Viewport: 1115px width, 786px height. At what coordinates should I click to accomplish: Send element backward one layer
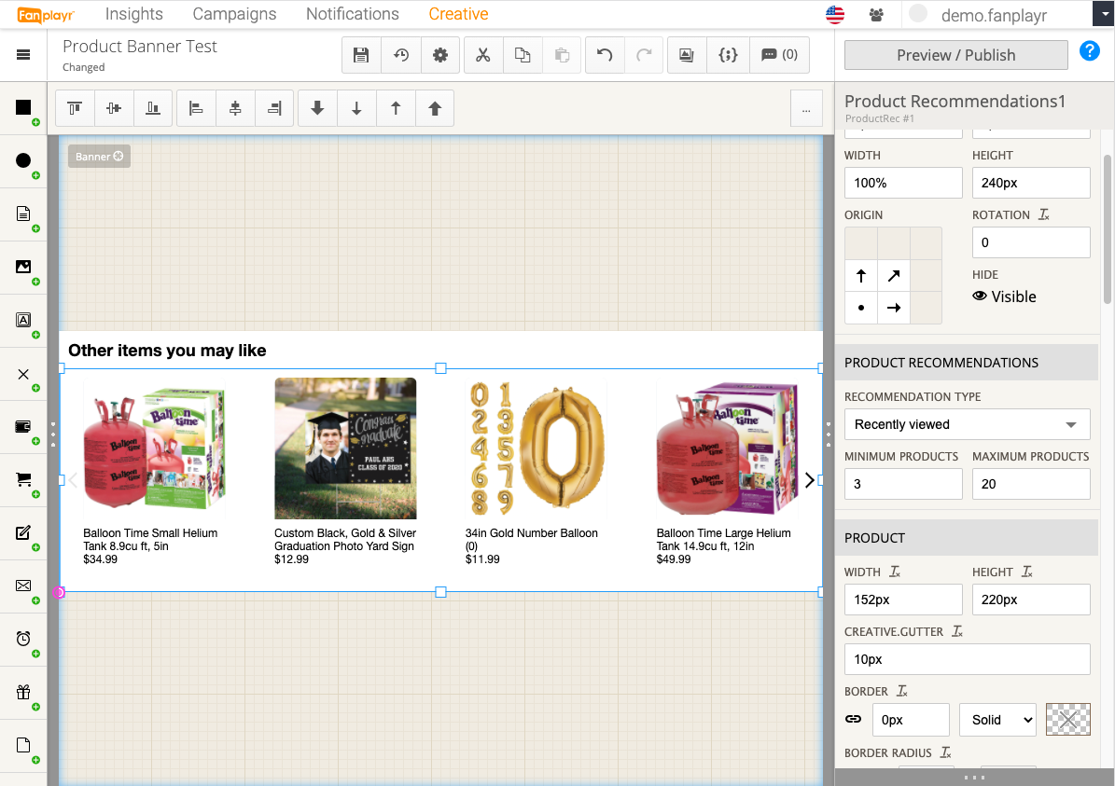click(x=357, y=108)
